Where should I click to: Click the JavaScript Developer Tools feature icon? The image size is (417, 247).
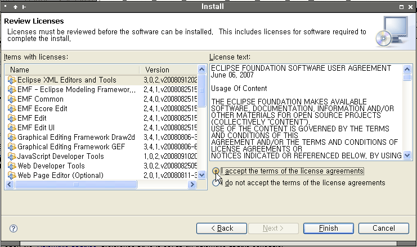[12, 156]
